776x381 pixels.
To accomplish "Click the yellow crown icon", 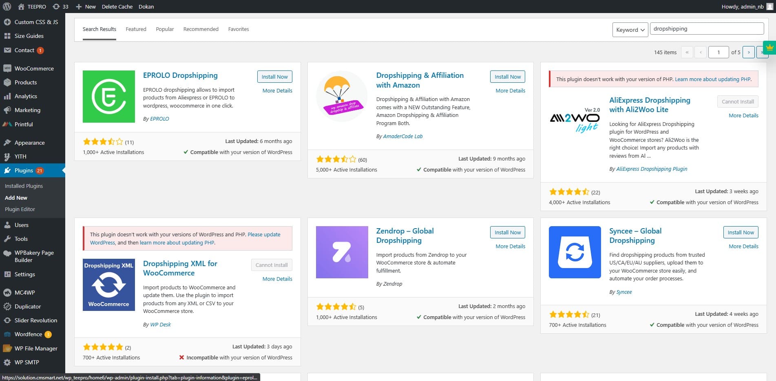I will tap(769, 48).
